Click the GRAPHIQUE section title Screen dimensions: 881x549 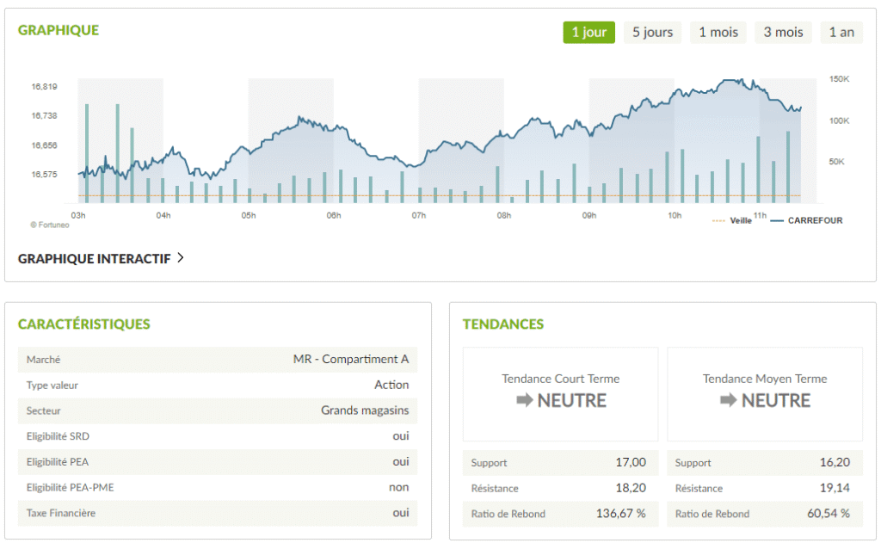tap(58, 29)
